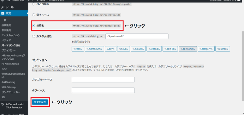
Task: Insert the %category% tag
Action: click(x=206, y=49)
